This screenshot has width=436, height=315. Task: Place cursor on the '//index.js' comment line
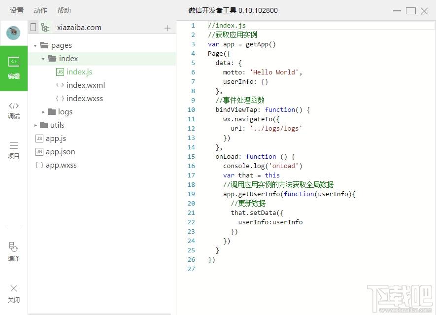tap(227, 26)
